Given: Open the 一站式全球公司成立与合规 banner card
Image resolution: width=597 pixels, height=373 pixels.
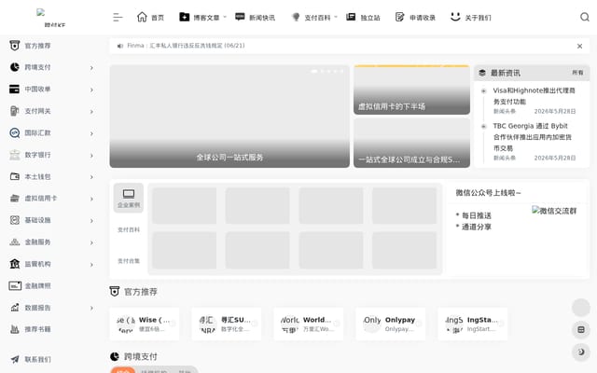Looking at the screenshot, I should [411, 143].
